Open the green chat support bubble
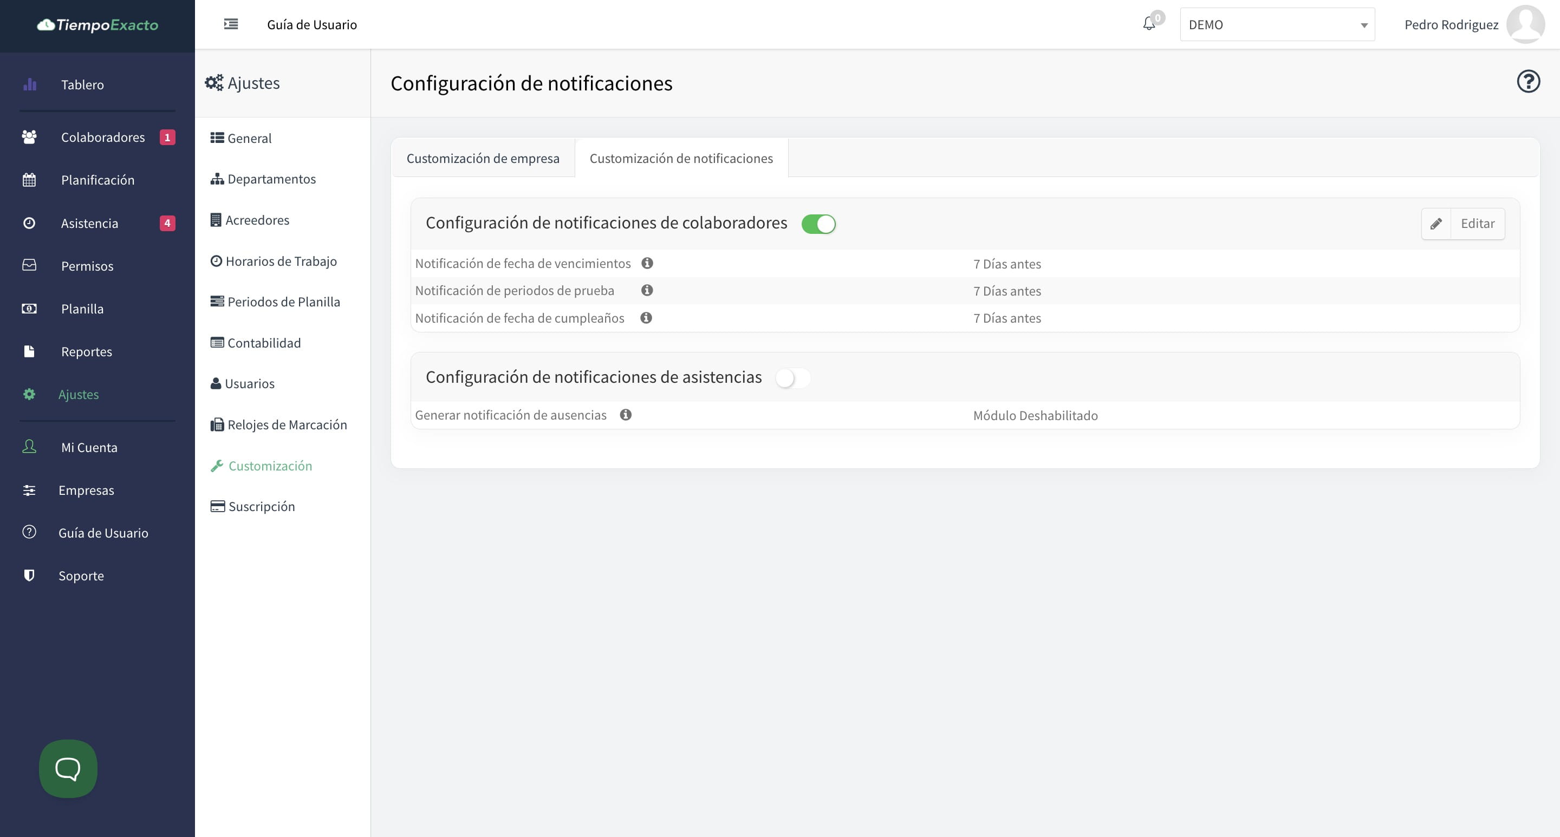Viewport: 1560px width, 837px height. coord(68,768)
